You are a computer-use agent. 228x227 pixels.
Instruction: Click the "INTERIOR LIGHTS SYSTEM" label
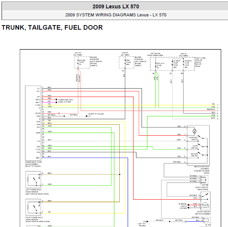coord(183,206)
